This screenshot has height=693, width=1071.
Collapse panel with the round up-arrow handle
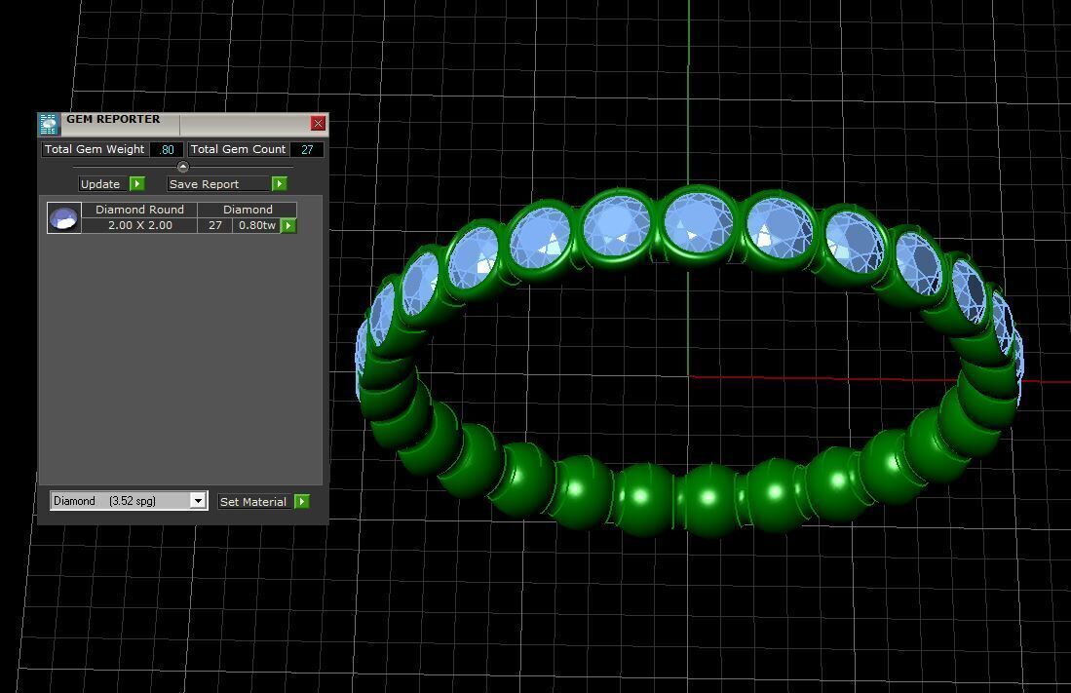182,167
